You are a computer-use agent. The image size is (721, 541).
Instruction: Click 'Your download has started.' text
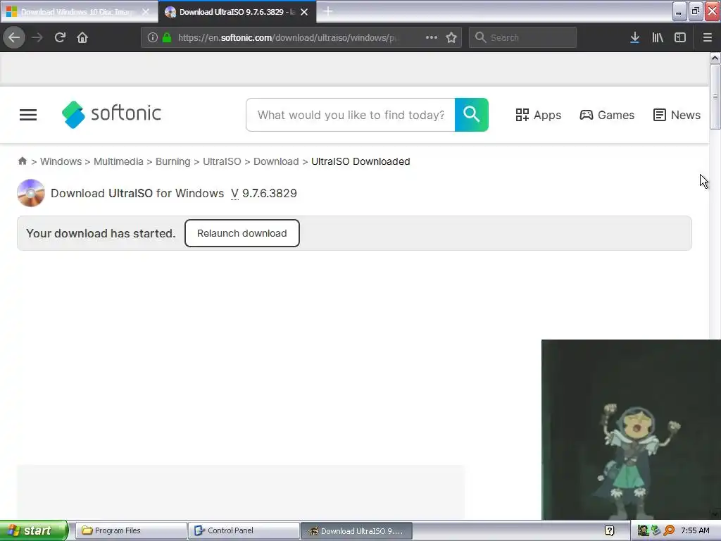coord(101,233)
